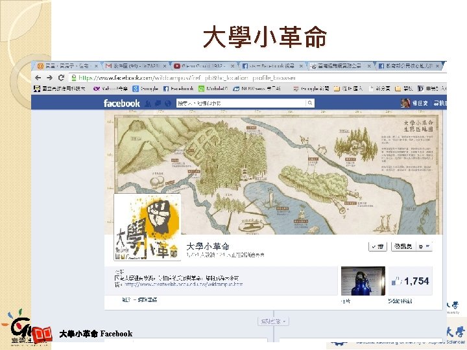Viewport: 467px width, 350px height.
Task: Switch to the last Facebook browser tab
Action: click(x=409, y=65)
